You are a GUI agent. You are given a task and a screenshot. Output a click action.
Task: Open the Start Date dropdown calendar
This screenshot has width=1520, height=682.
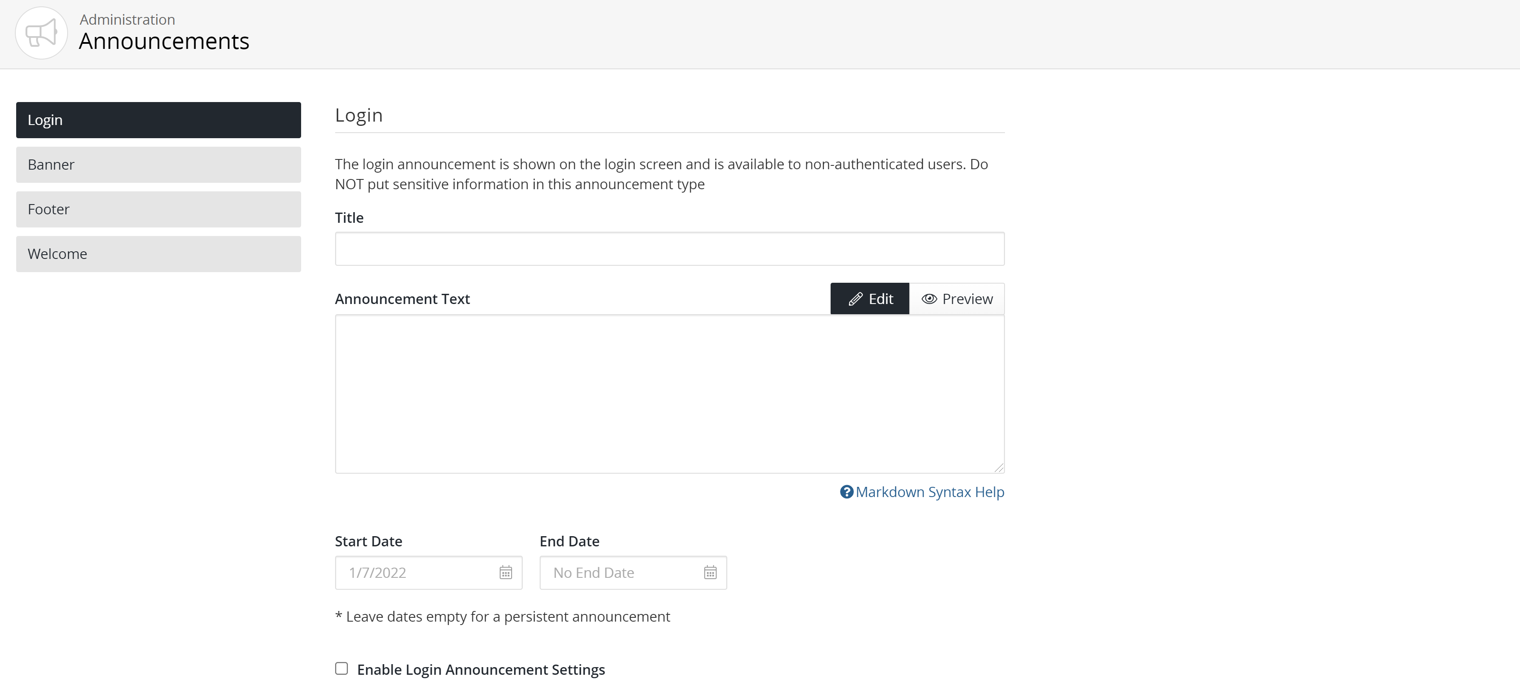506,572
